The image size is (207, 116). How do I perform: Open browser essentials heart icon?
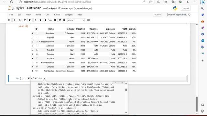pyautogui.click(x=180, y=2)
